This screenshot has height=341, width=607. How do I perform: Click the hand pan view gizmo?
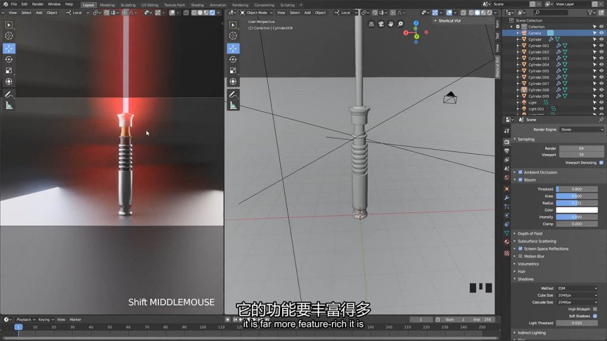coord(391,24)
